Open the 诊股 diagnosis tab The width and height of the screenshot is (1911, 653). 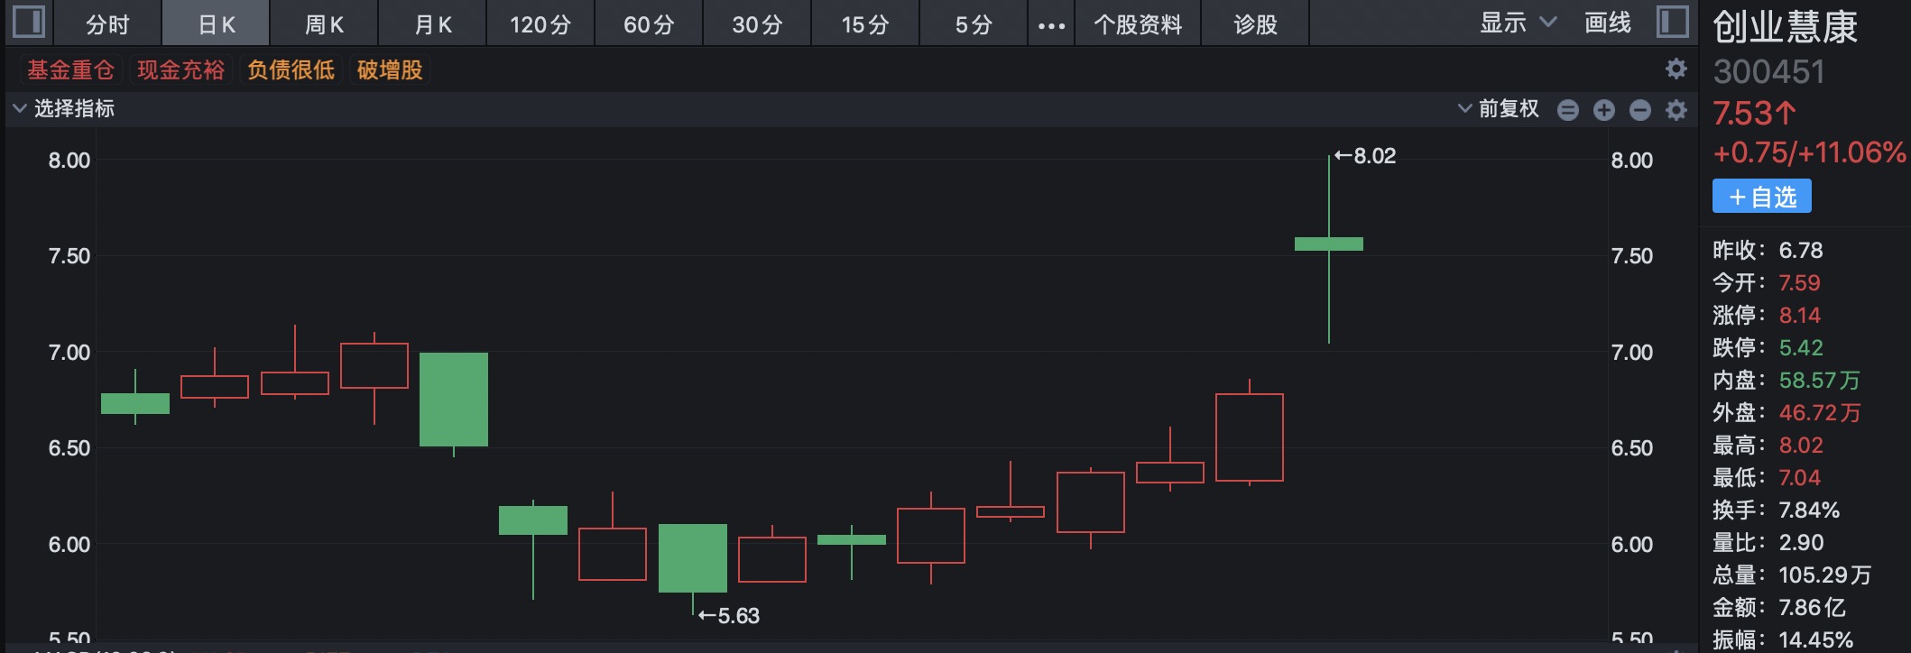pos(1256,24)
